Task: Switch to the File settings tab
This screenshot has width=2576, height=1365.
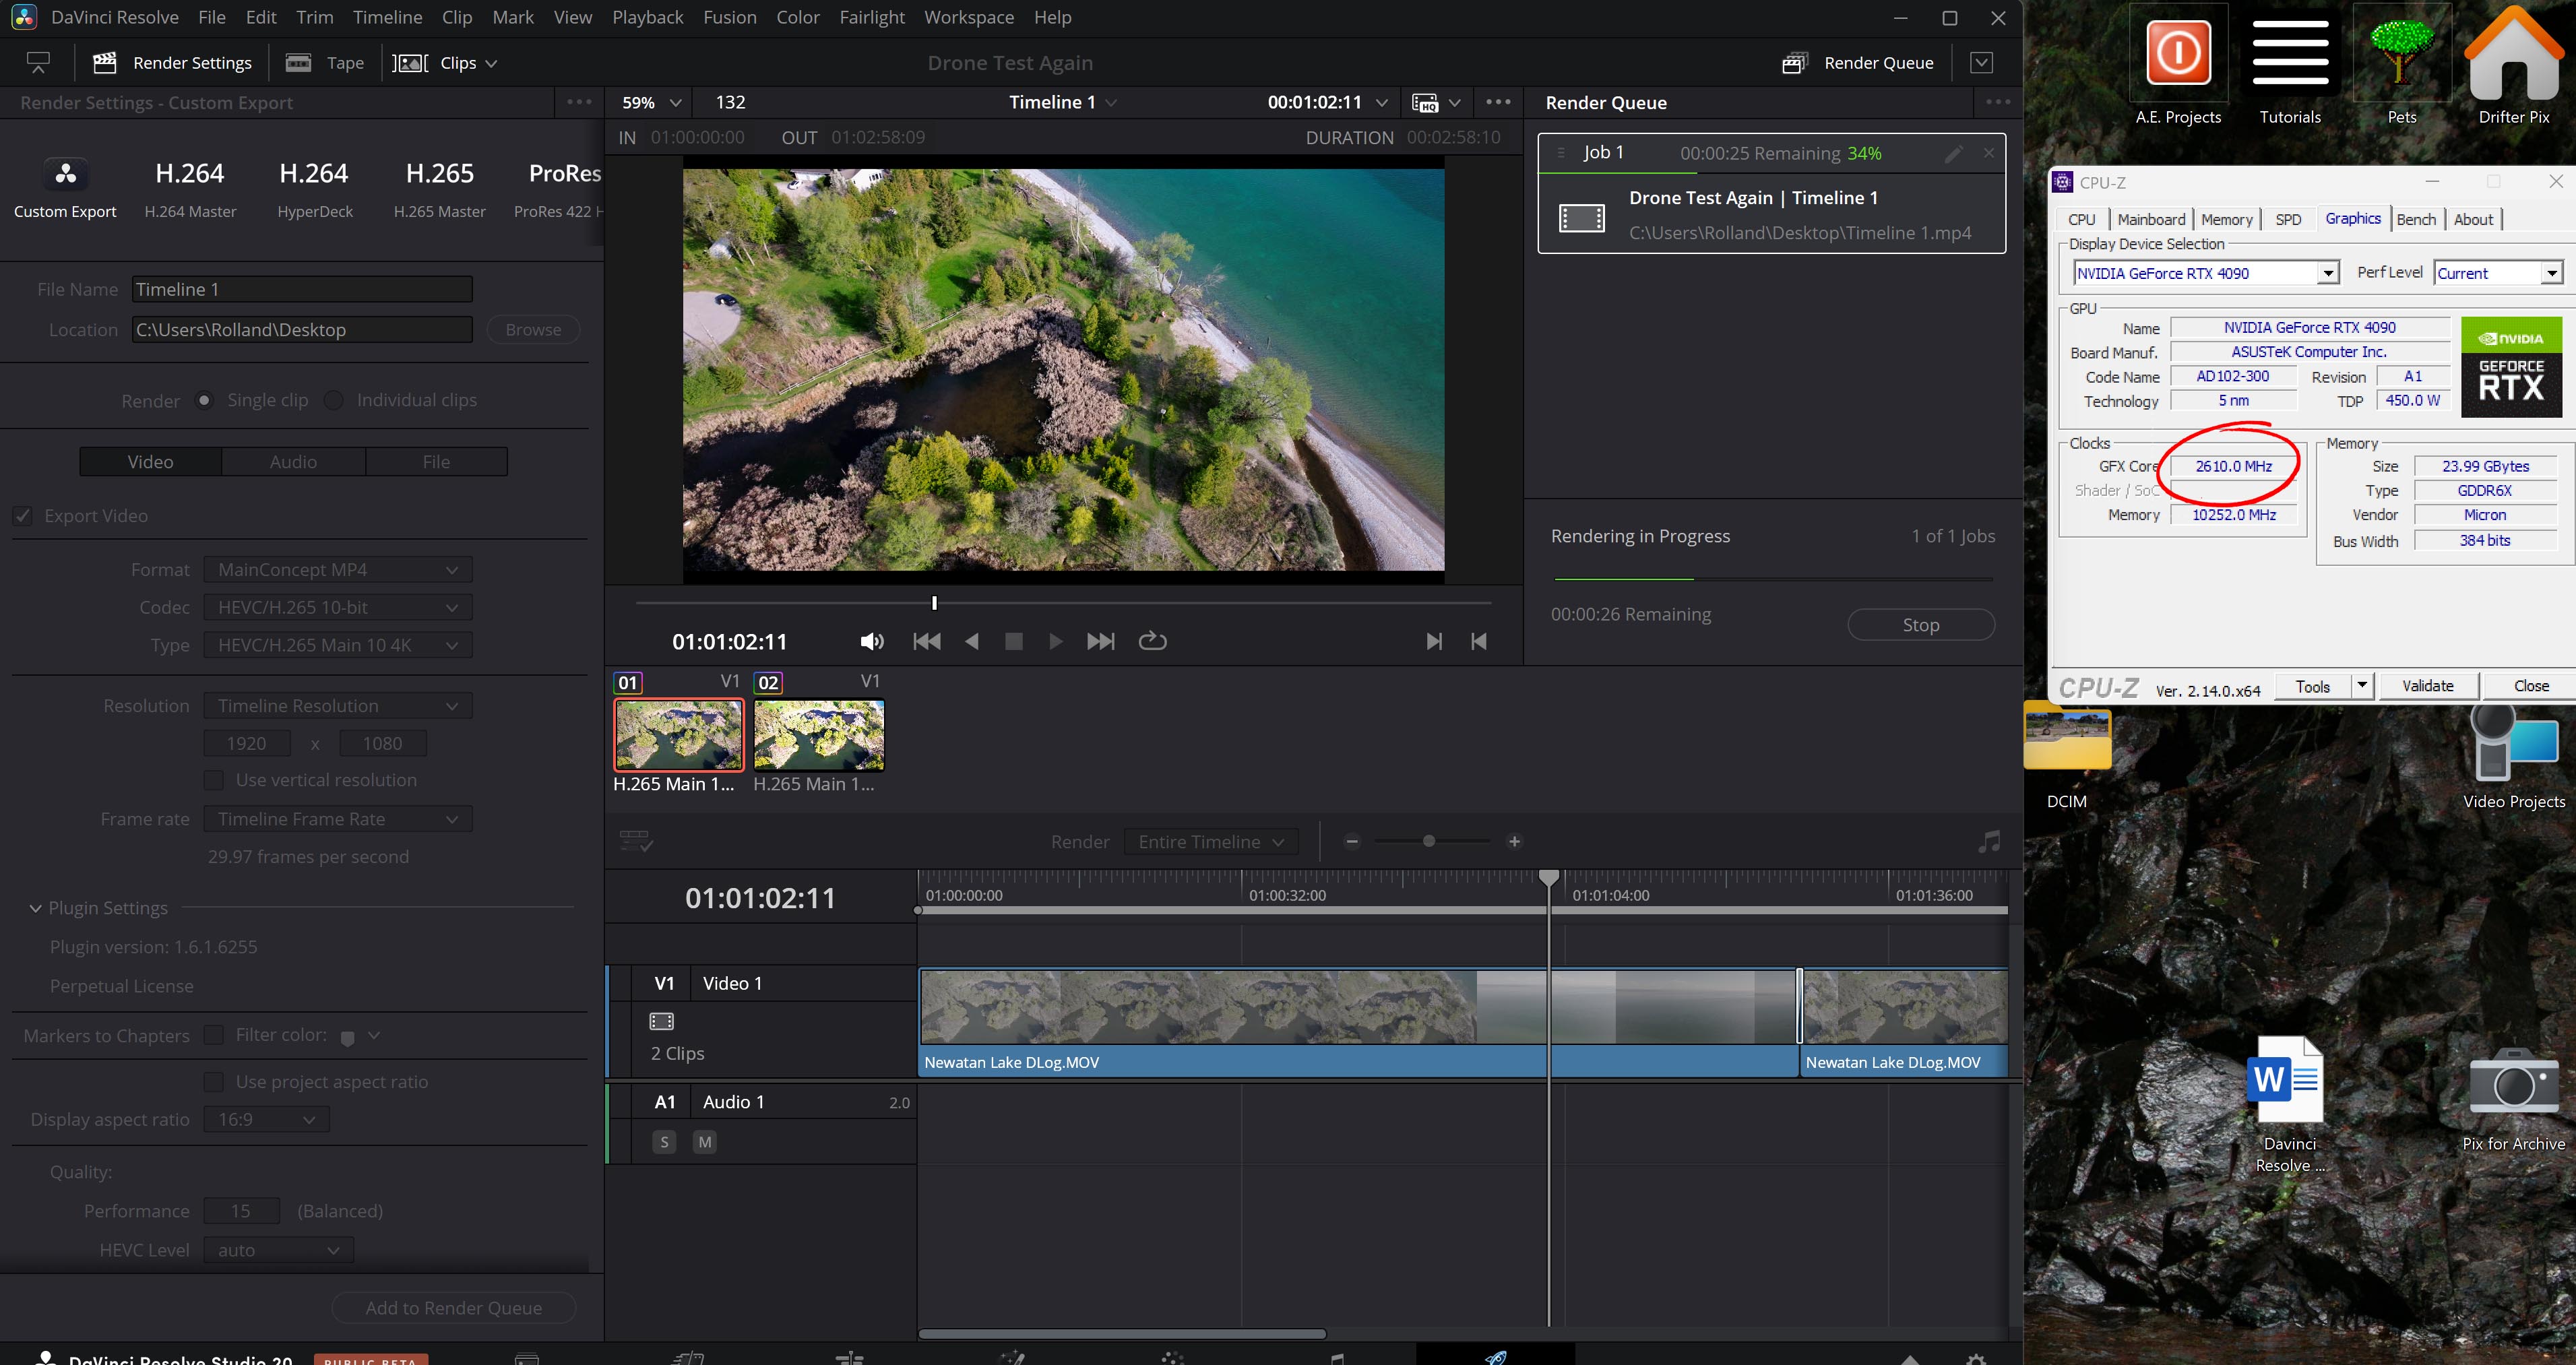Action: [436, 462]
